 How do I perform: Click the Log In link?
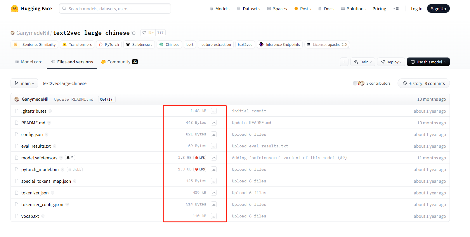coord(416,9)
